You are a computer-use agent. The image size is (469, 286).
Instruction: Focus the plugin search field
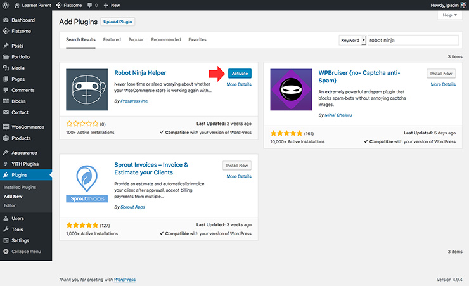[x=413, y=40]
